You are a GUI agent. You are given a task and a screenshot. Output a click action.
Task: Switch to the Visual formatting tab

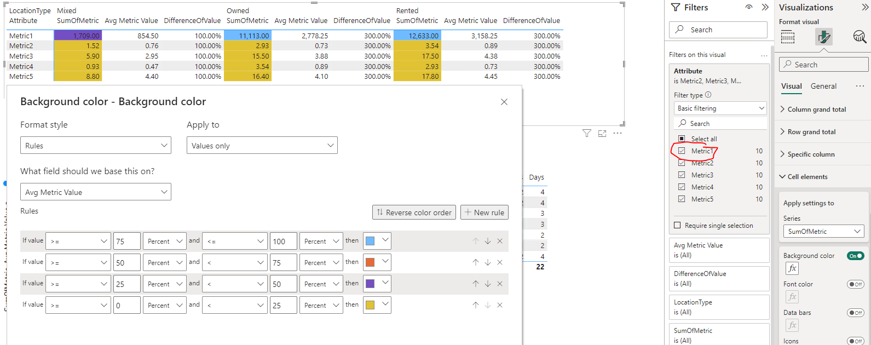pyautogui.click(x=792, y=87)
